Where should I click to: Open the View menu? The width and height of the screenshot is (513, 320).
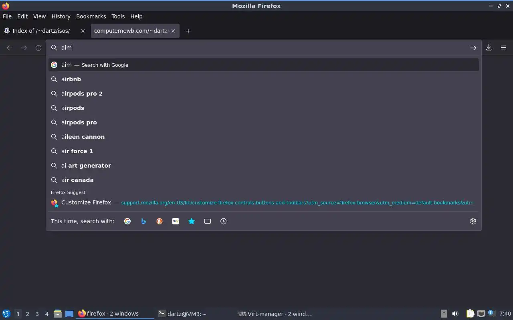pos(39,16)
